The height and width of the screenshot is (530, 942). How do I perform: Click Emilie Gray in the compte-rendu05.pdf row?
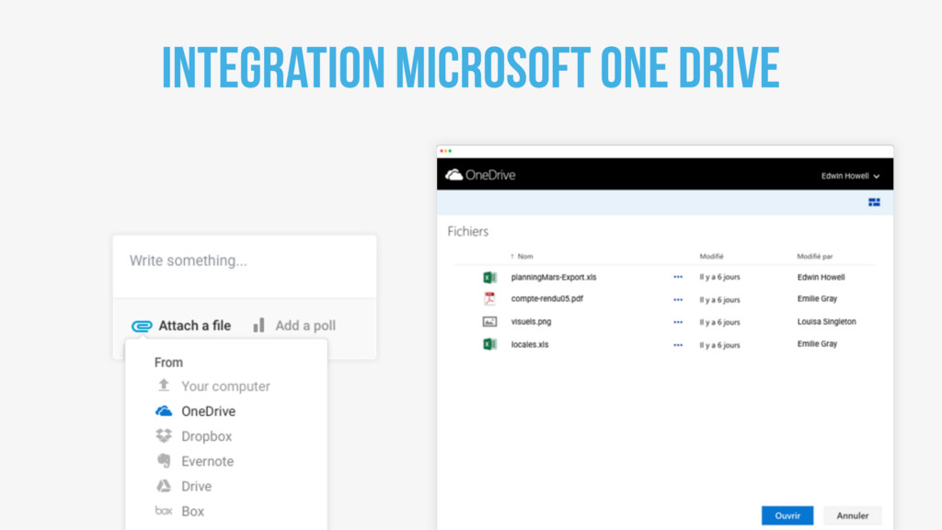click(x=817, y=299)
